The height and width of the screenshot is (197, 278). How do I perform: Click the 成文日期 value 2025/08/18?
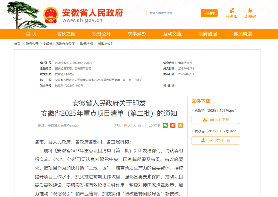click(186, 68)
